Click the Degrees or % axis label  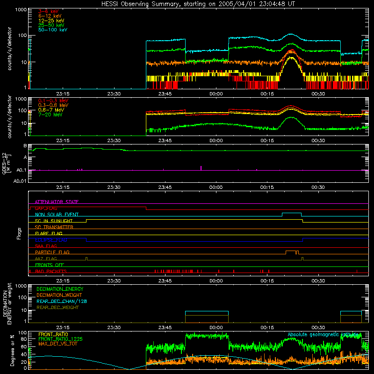(x=12, y=350)
